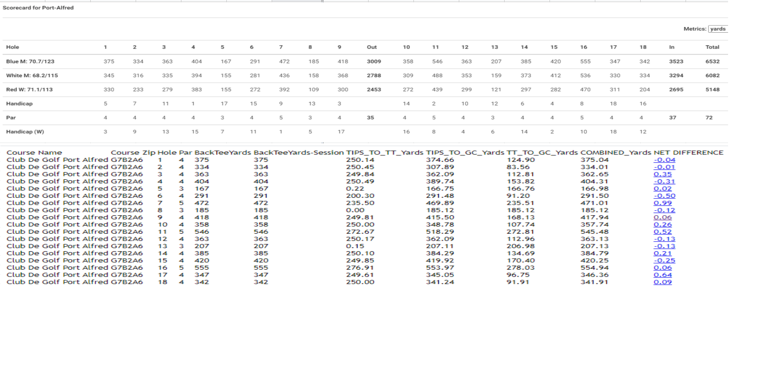Click the TIPS_TO_GC_Yards column header
Screen dimensions: 782x382
click(465, 153)
